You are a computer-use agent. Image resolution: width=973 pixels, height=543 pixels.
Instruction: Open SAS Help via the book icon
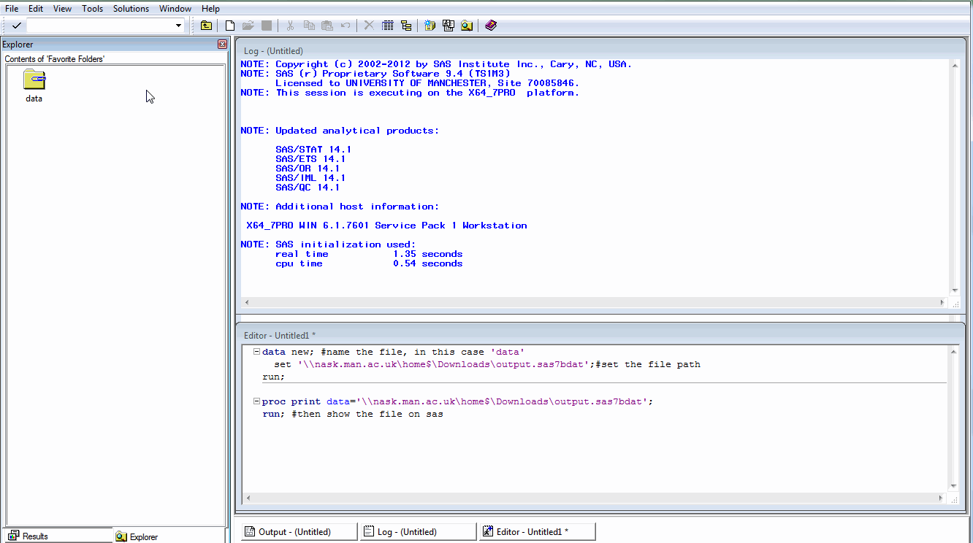[x=491, y=25]
